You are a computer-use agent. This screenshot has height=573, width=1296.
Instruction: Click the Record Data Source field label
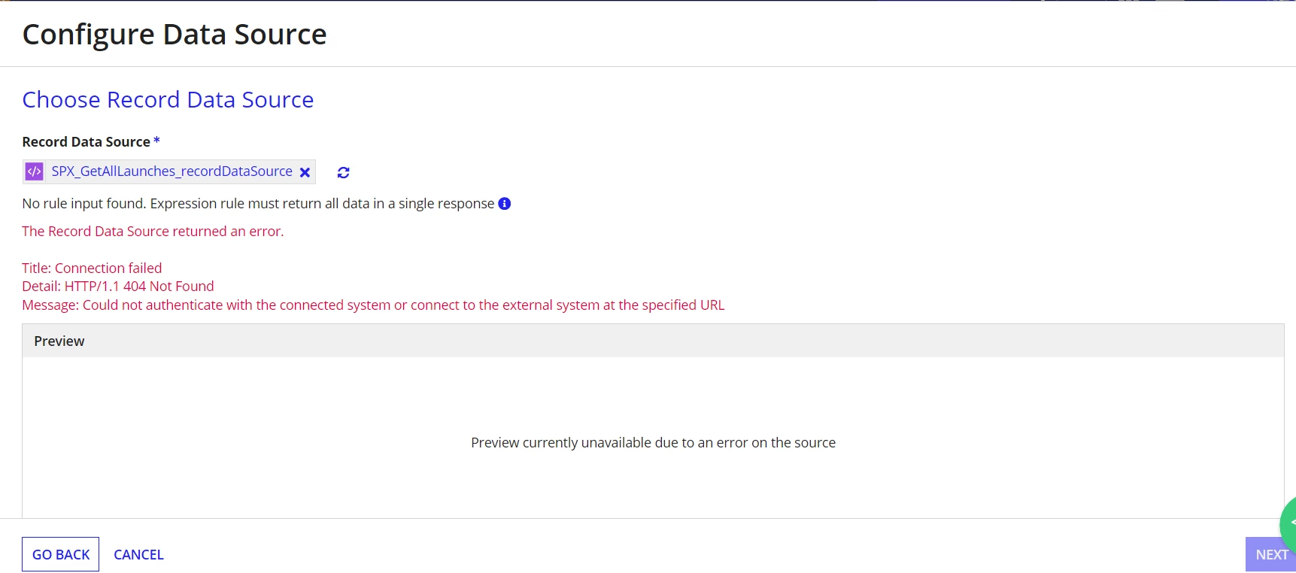pyautogui.click(x=87, y=142)
